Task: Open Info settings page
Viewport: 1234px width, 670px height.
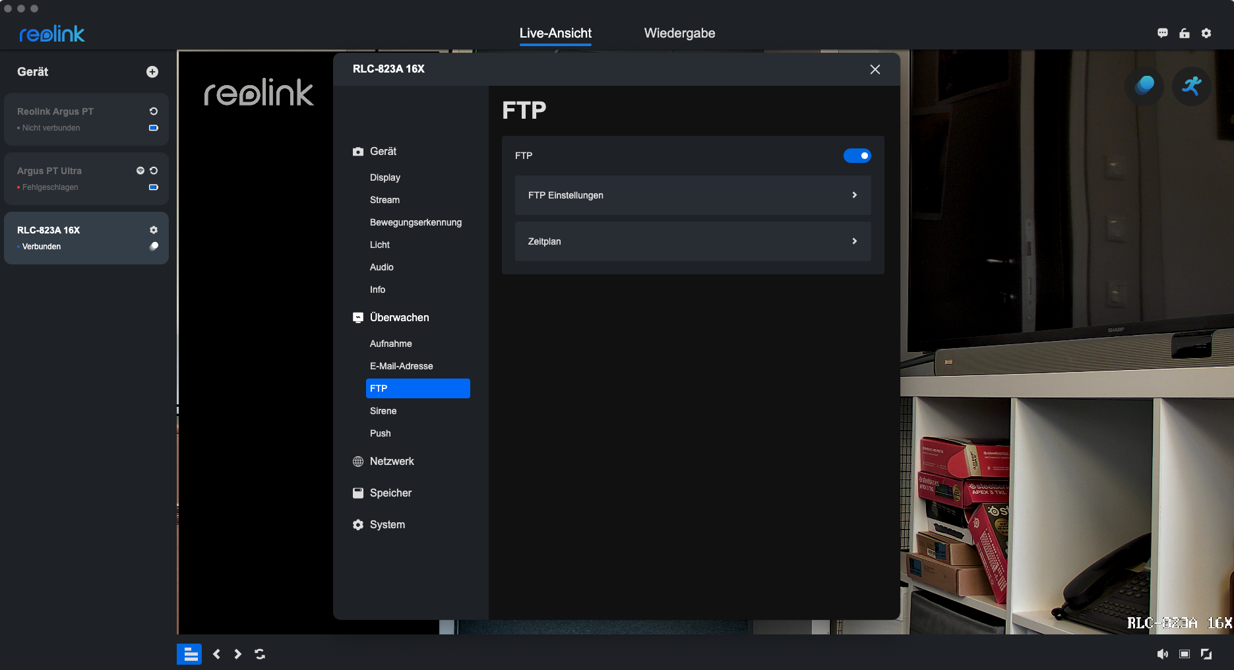Action: point(377,289)
